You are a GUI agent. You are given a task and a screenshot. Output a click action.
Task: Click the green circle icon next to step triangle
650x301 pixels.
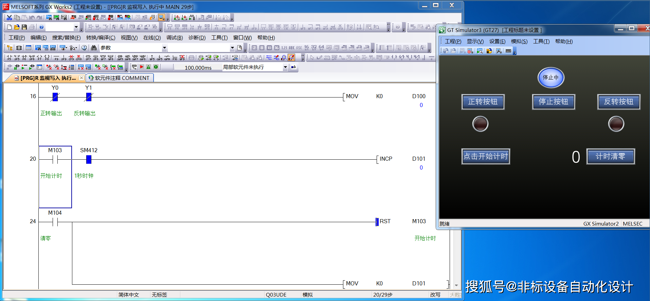click(156, 67)
